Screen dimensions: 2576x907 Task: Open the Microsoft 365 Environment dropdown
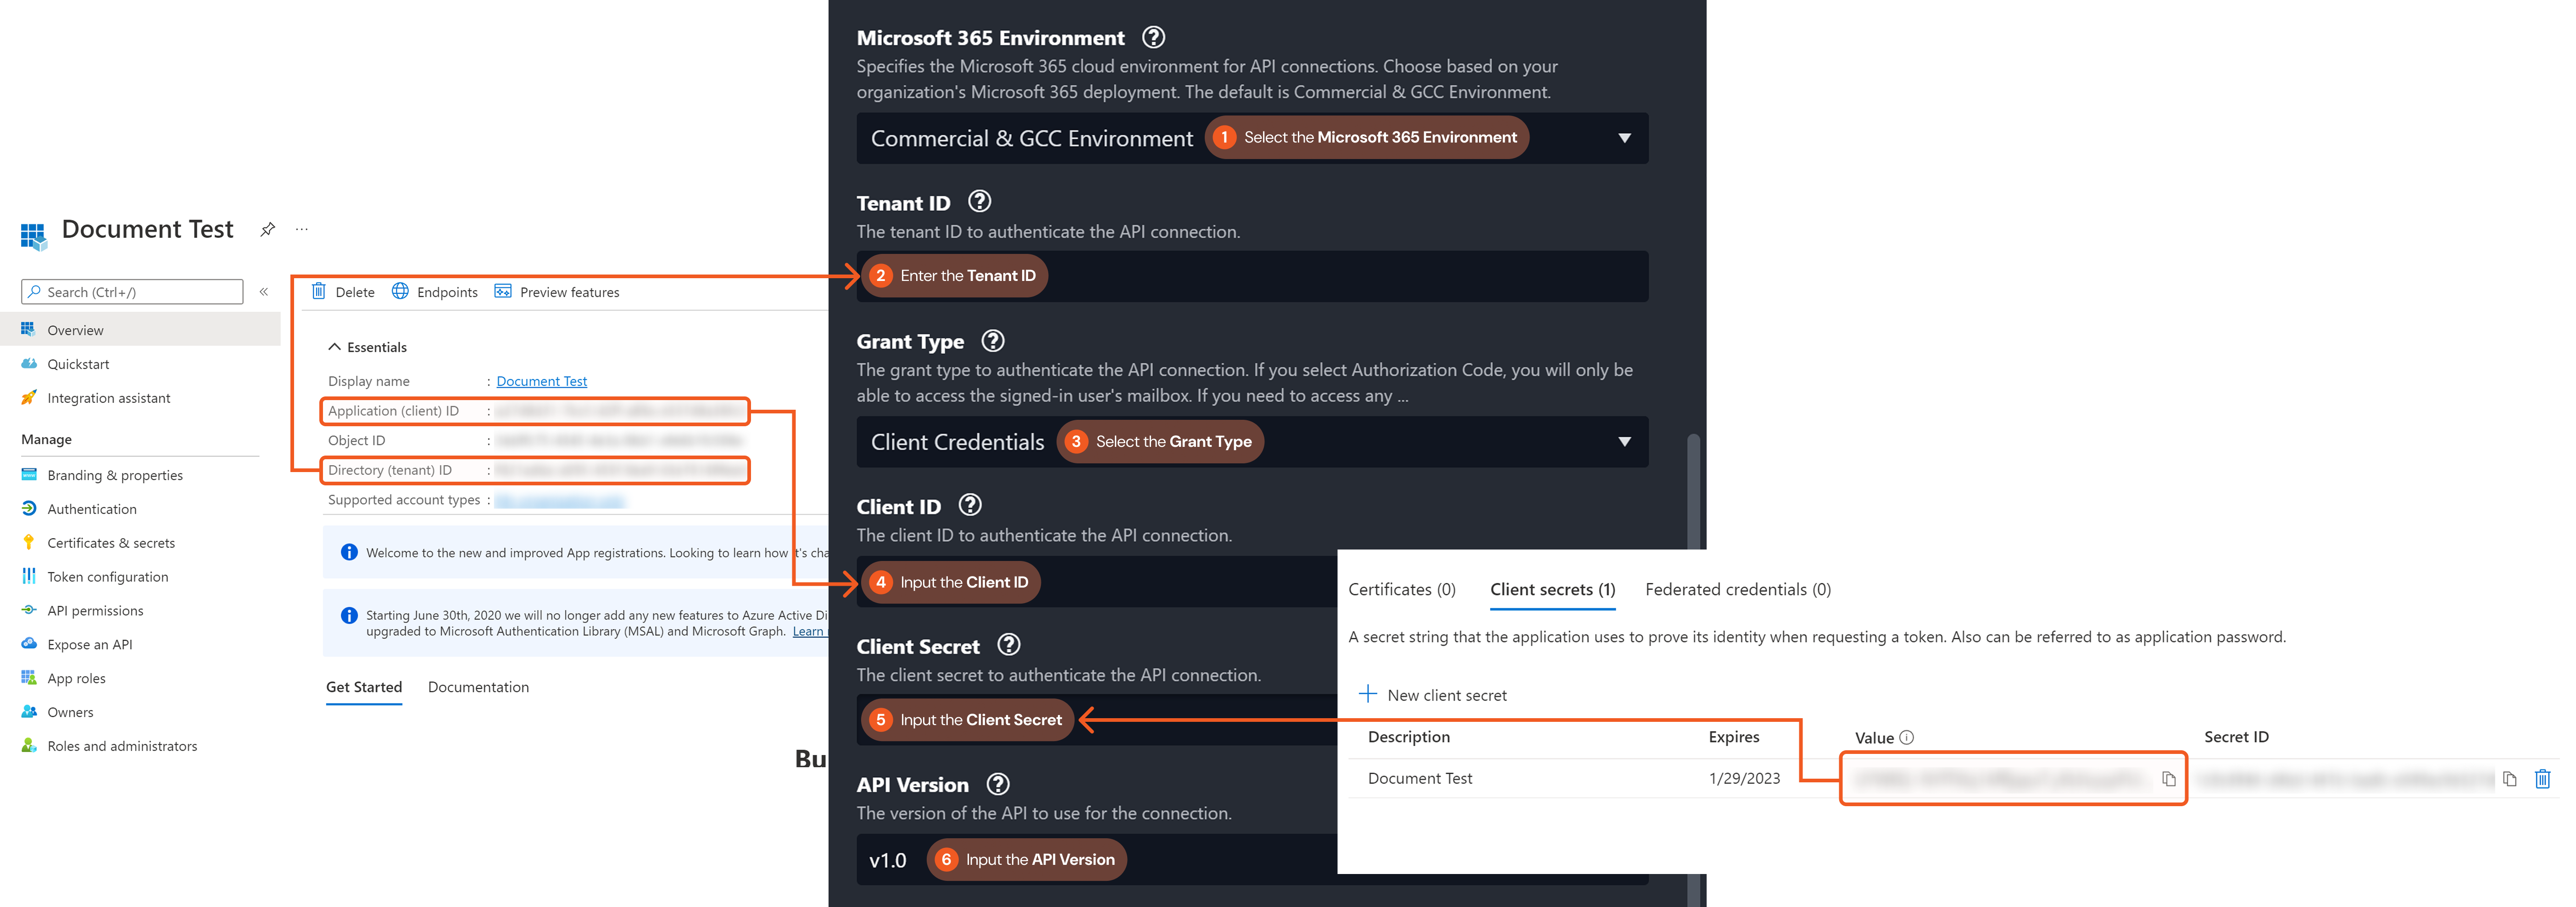coord(1624,138)
